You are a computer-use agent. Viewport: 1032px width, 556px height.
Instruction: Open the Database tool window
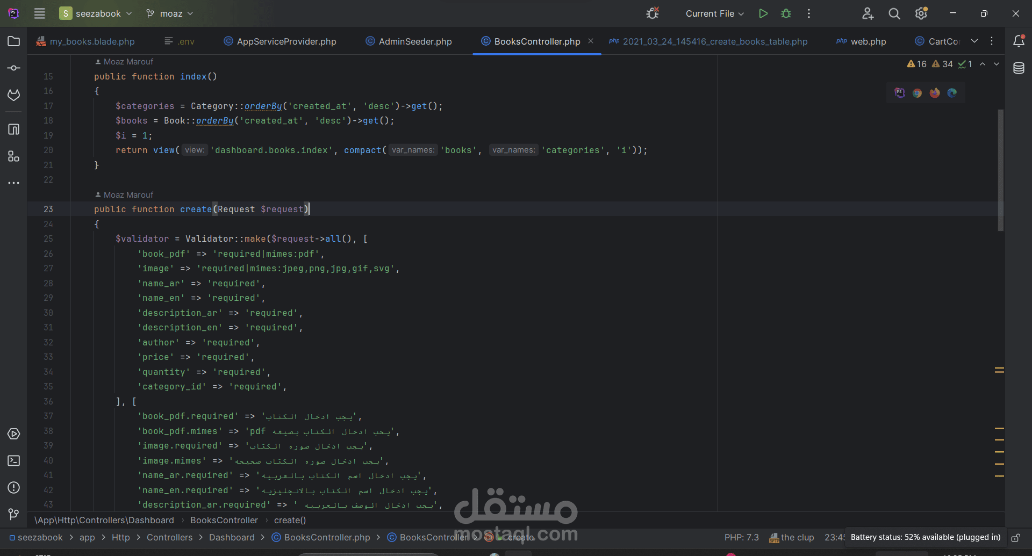(1019, 68)
